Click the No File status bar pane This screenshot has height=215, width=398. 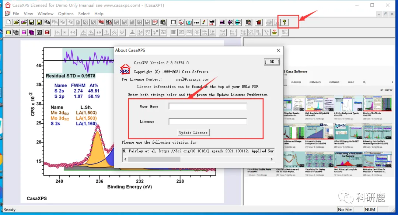tap(345, 209)
